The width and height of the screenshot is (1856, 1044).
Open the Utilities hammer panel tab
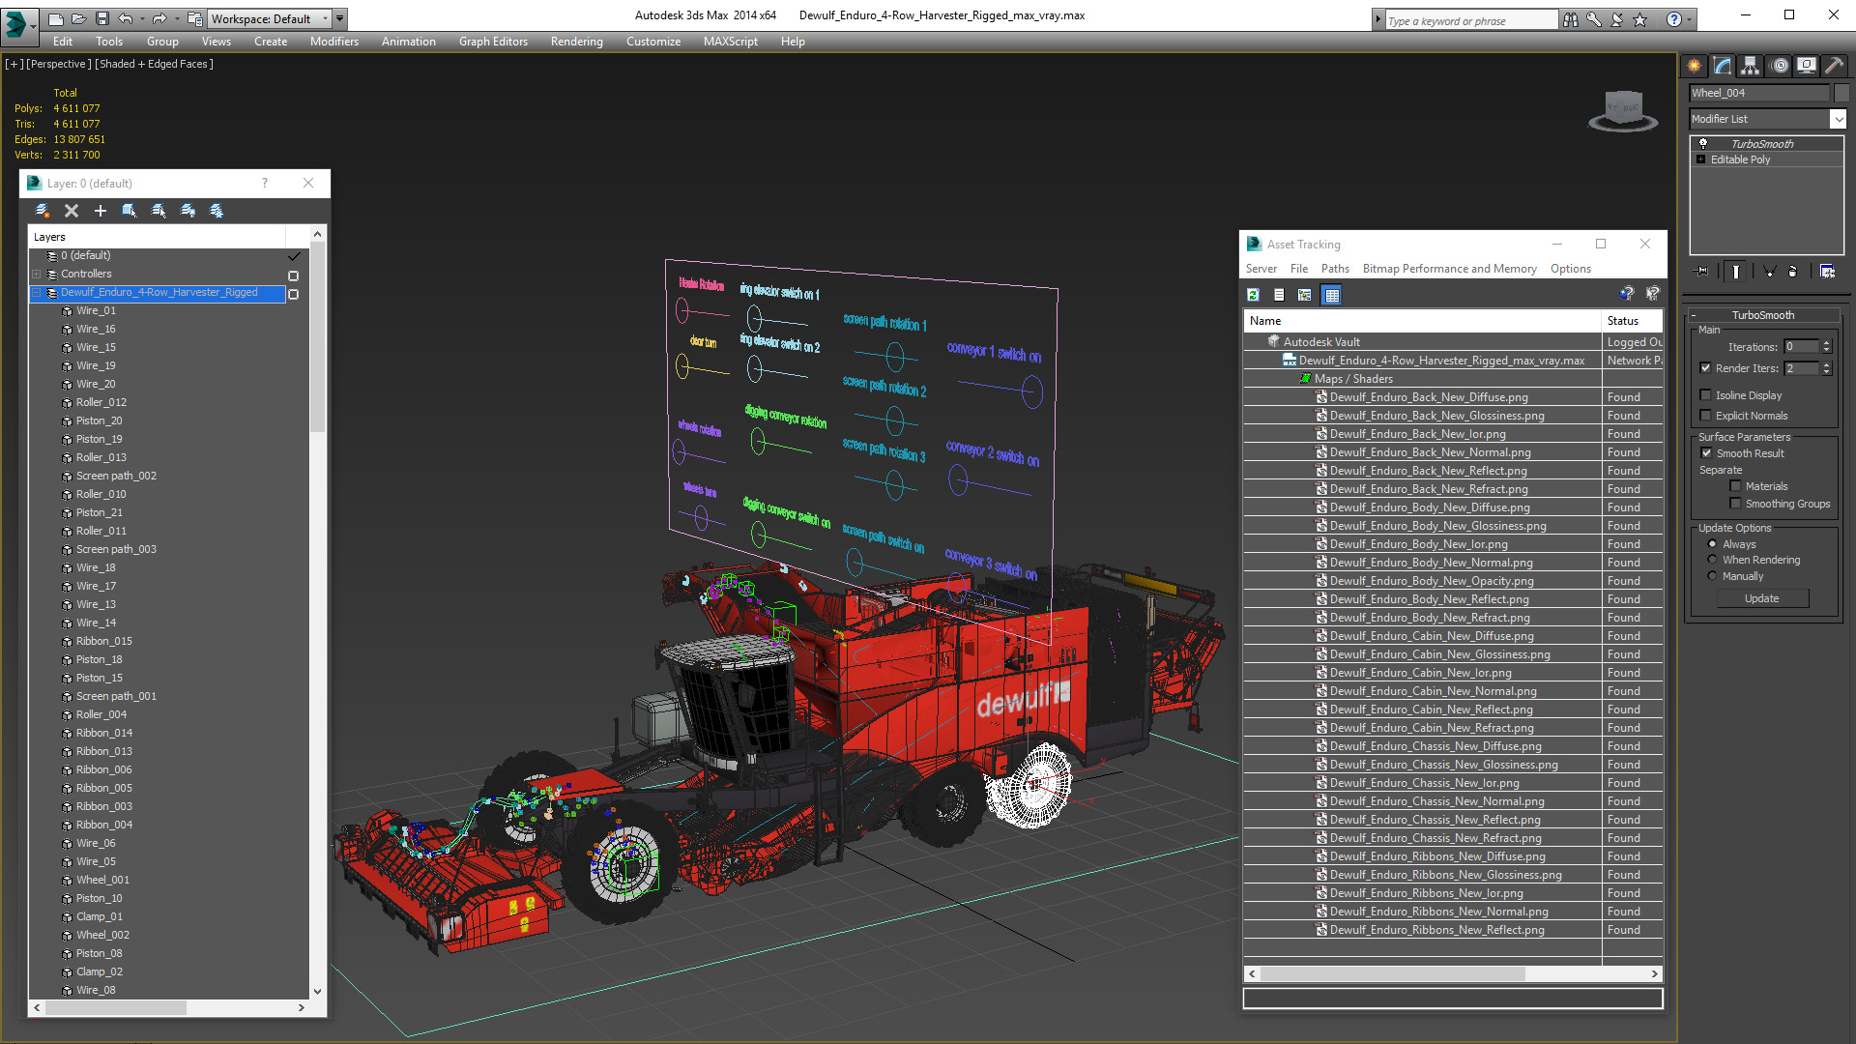tap(1834, 66)
